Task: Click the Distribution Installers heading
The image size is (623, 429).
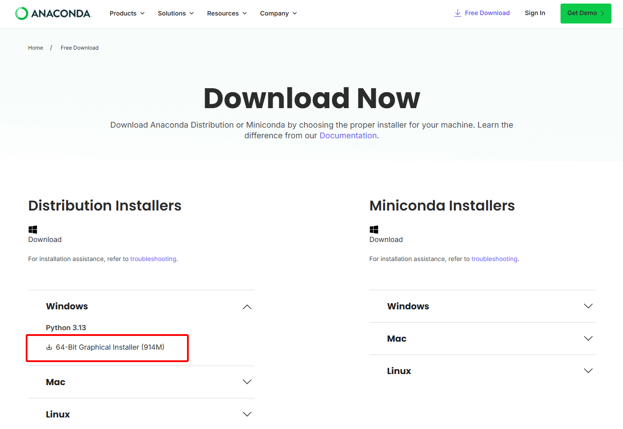Action: (x=105, y=206)
